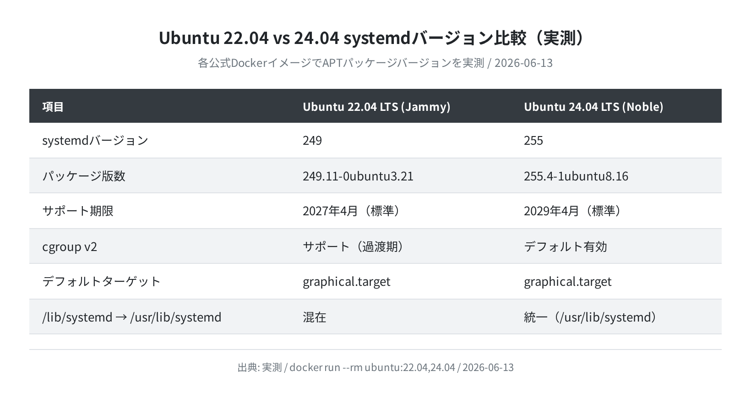Screen dimensions: 751x393
Task: Select the Ubuntu 24.04 LTS (Noble) header
Action: tap(593, 106)
